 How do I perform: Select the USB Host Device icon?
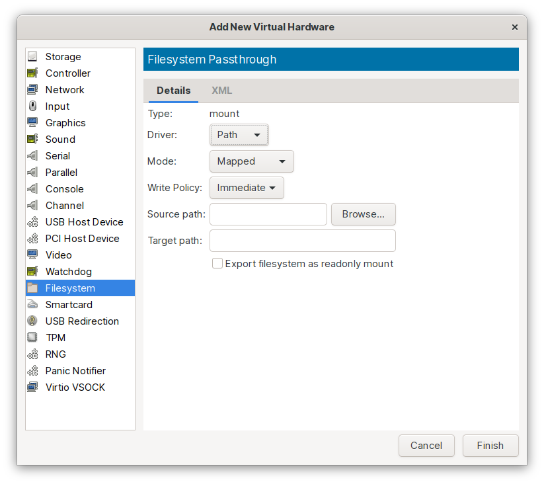click(x=33, y=222)
